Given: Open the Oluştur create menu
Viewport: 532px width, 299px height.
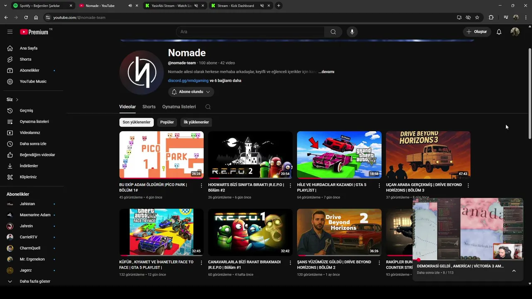Looking at the screenshot, I should point(477,32).
